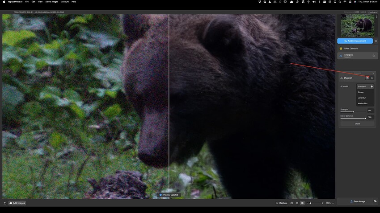Image resolution: width=380 pixels, height=213 pixels.
Task: Click the date and time display
Action: [368, 2]
